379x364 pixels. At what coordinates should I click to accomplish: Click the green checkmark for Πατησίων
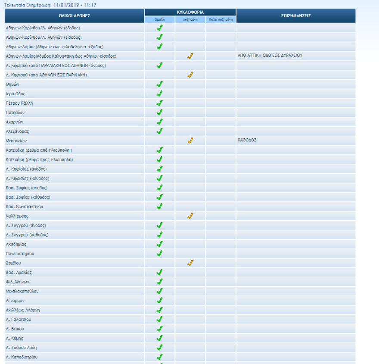tap(159, 112)
